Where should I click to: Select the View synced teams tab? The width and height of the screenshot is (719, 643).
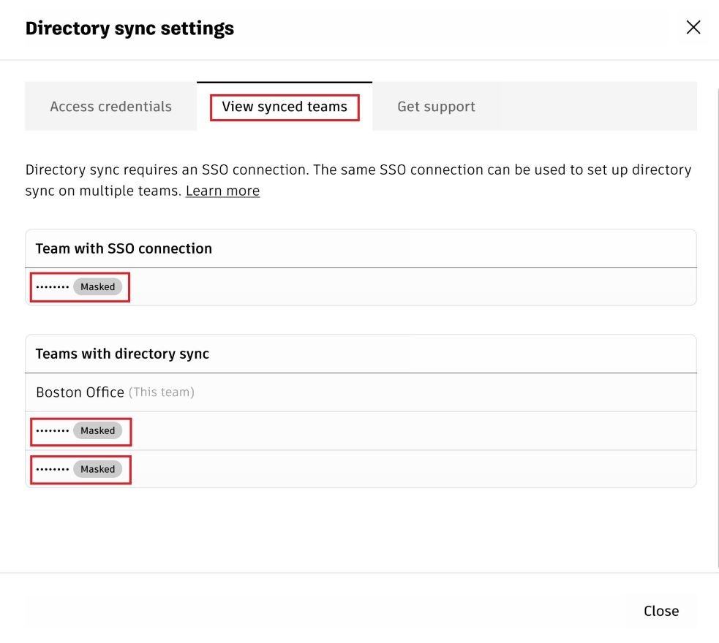(x=285, y=107)
